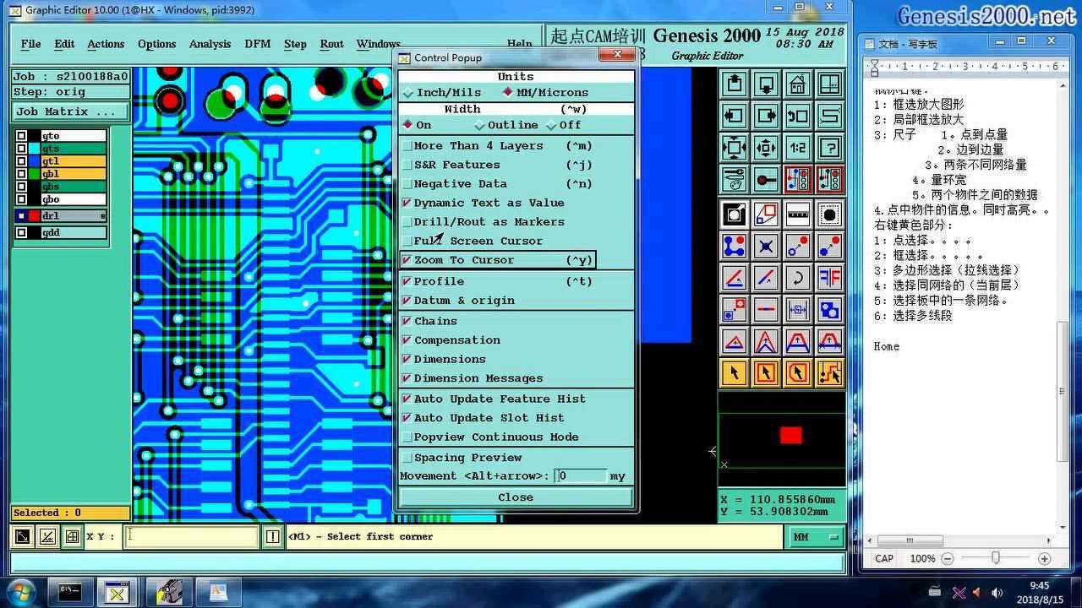
Task: Click the Close button in Control Popup
Action: pyautogui.click(x=515, y=497)
